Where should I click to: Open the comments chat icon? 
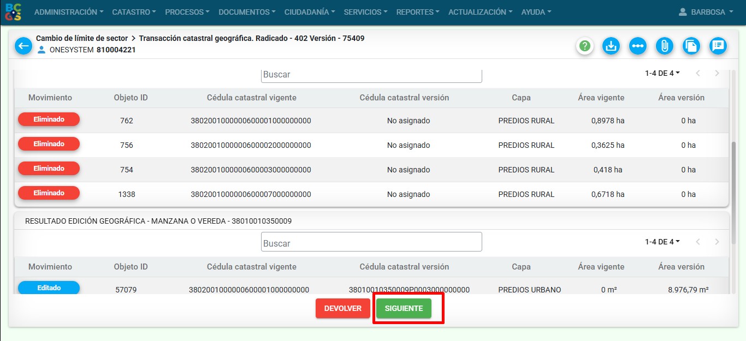pos(718,46)
